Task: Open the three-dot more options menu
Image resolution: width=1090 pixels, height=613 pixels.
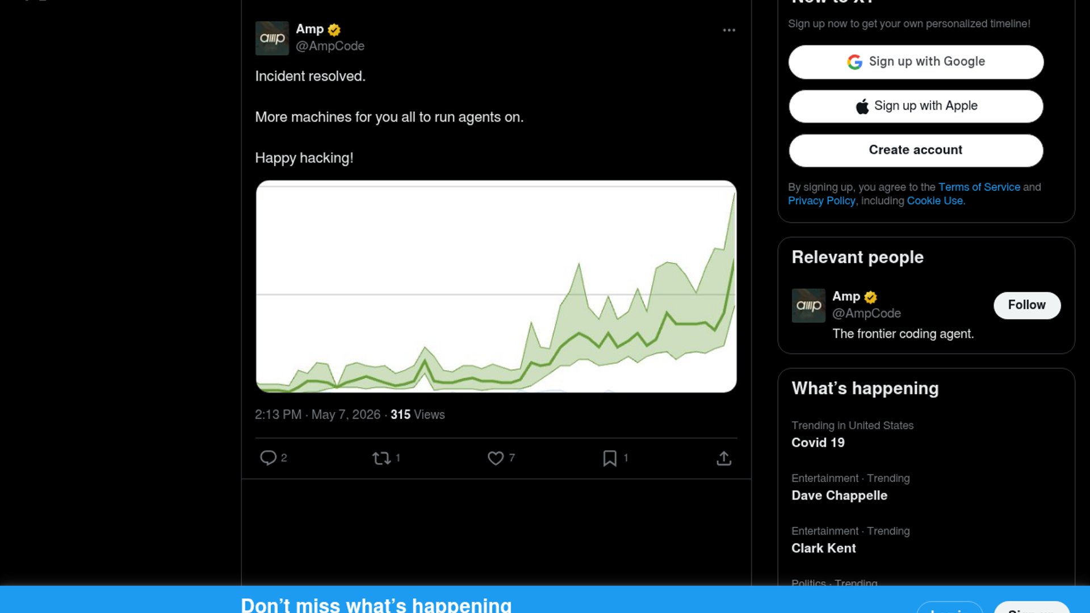Action: pos(729,30)
